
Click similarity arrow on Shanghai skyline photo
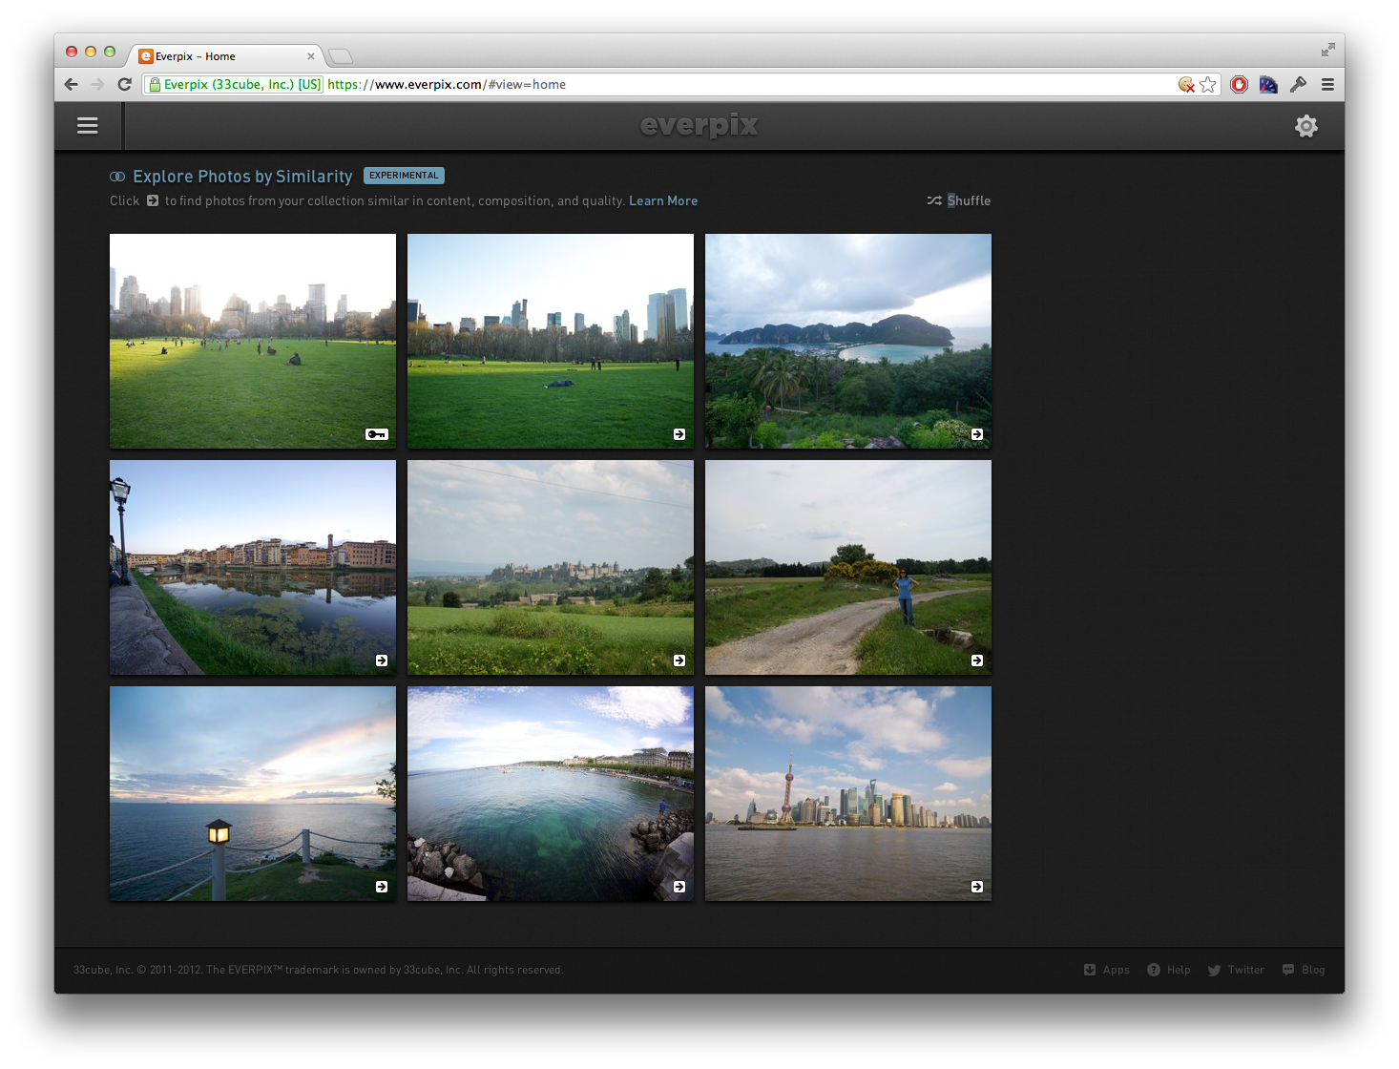tap(976, 887)
